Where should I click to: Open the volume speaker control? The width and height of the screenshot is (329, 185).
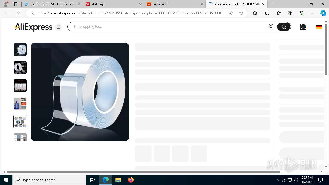click(x=296, y=180)
